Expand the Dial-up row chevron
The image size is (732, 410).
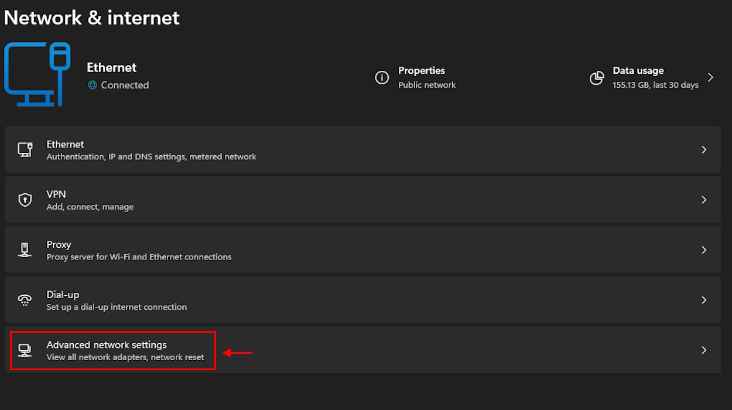tap(704, 299)
